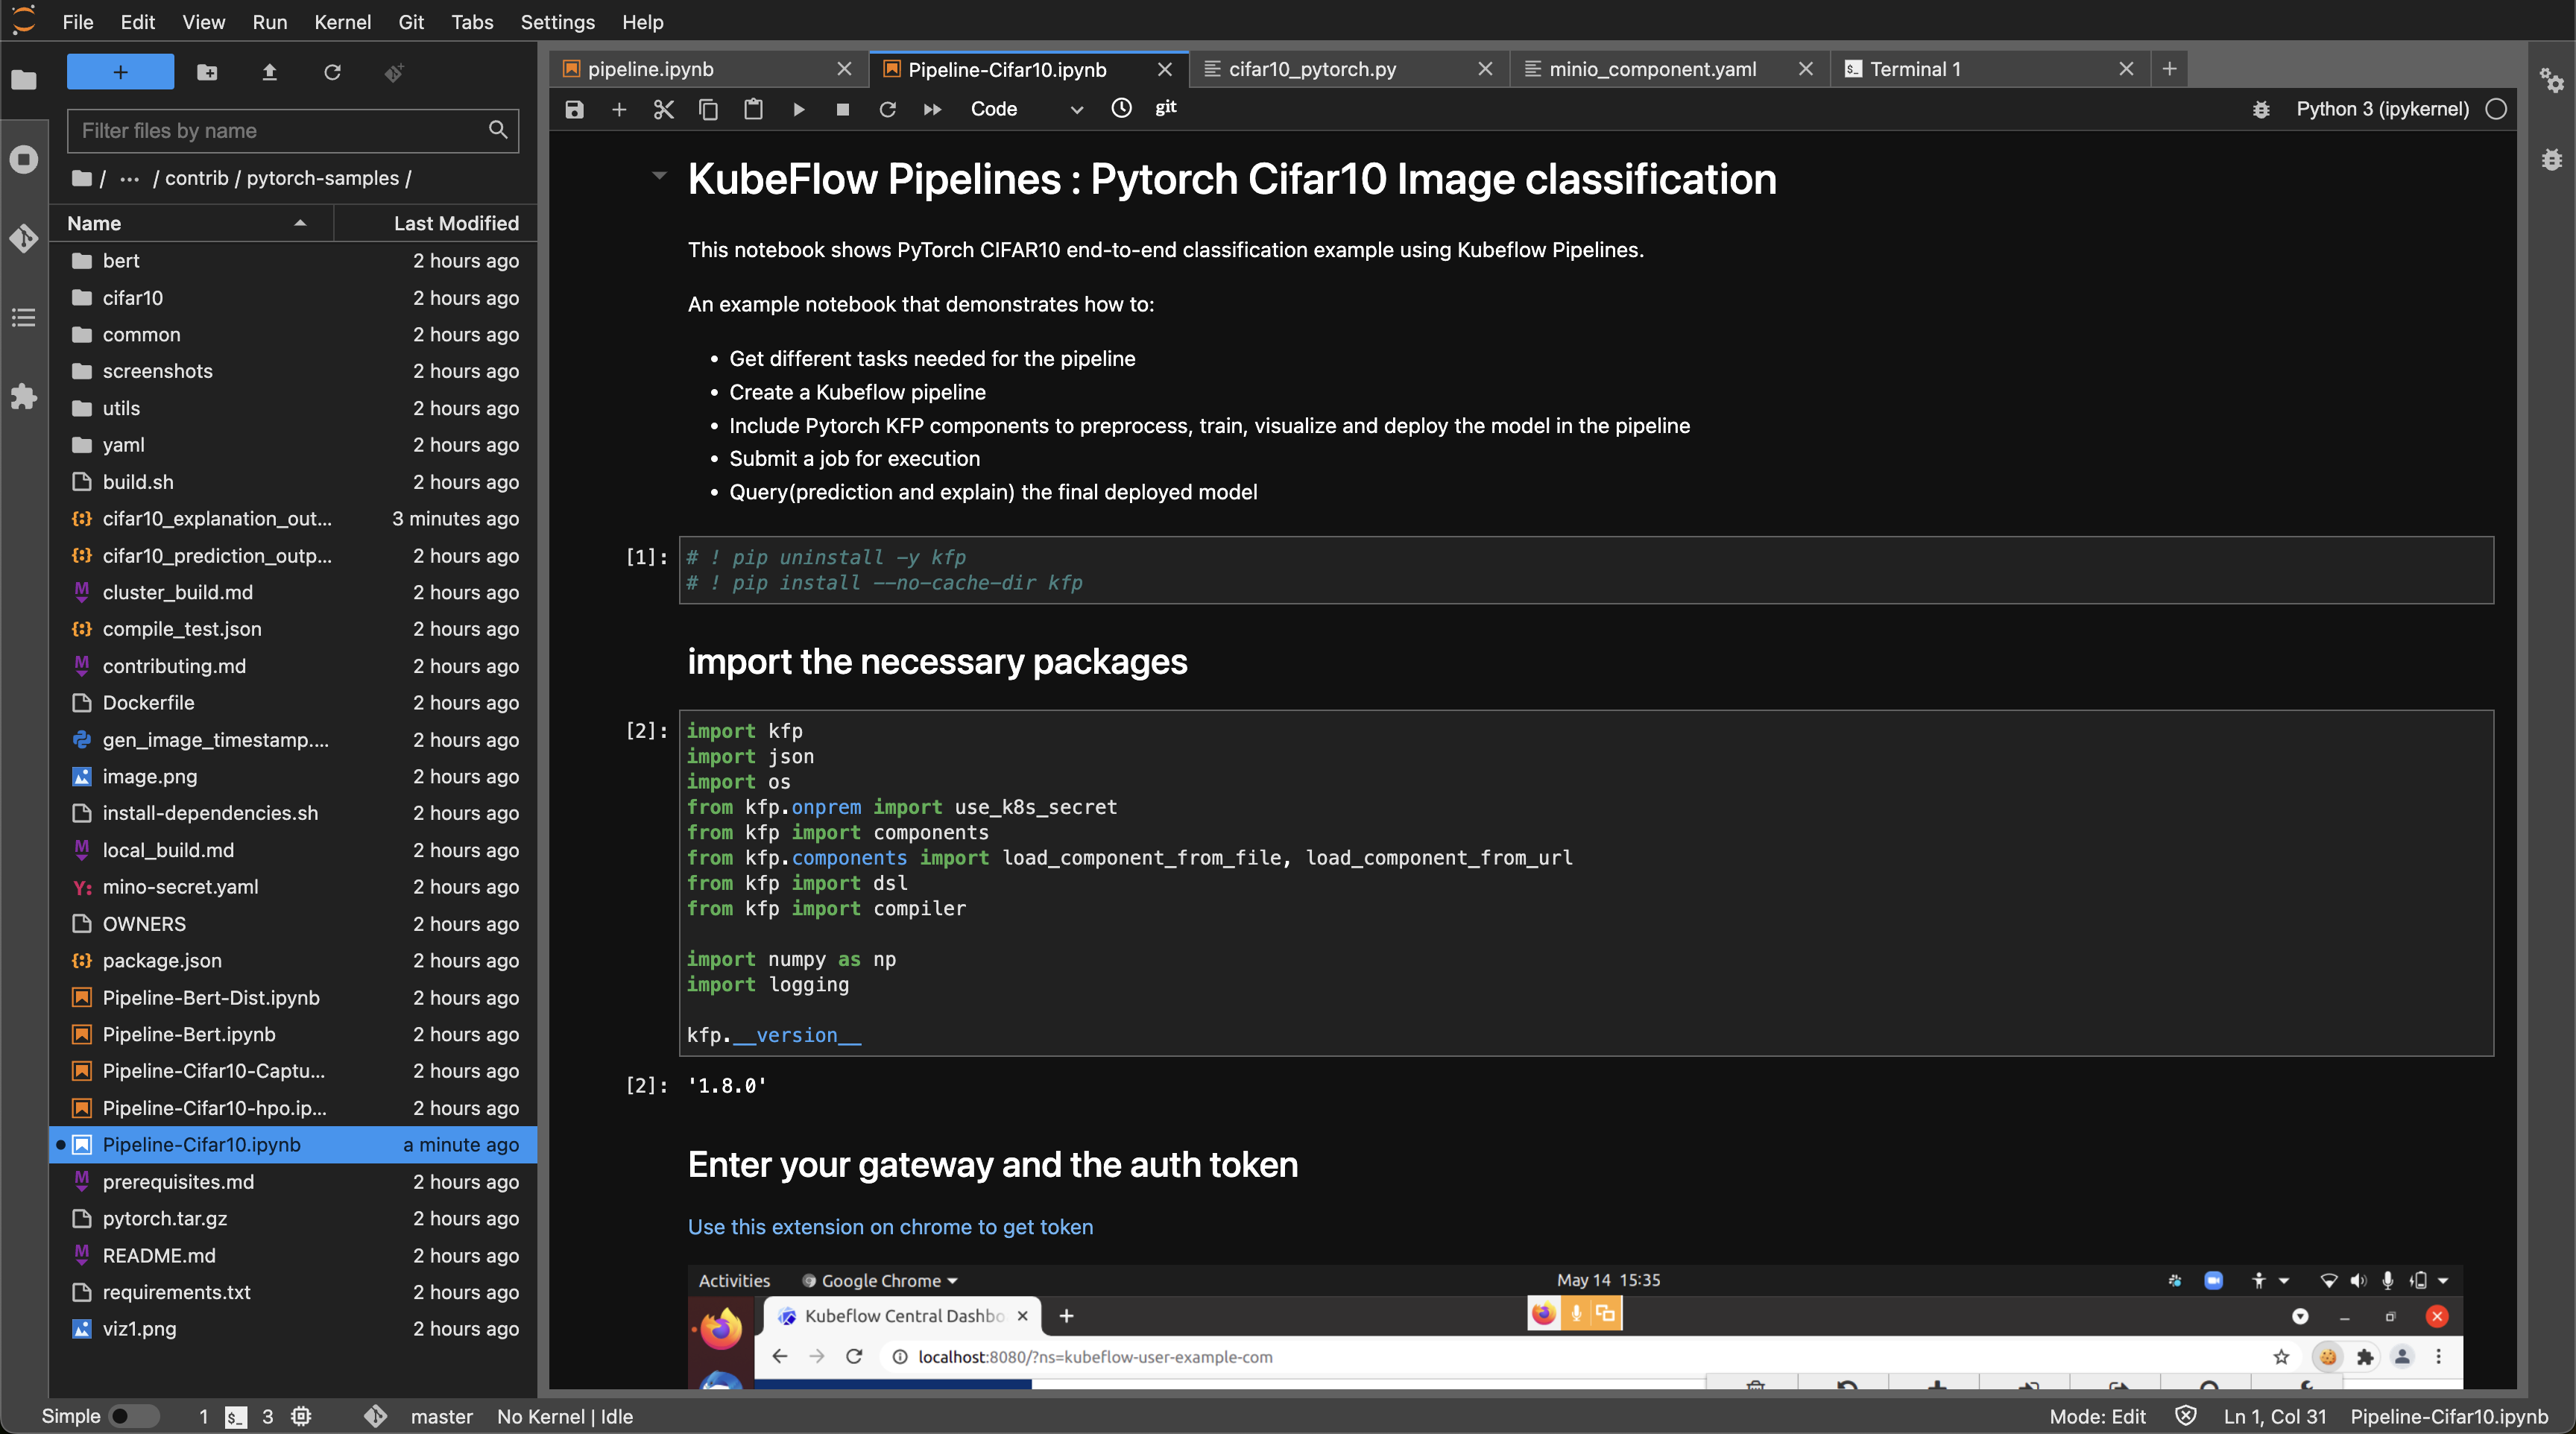
Task: Interrupt the kernel
Action: 843,109
